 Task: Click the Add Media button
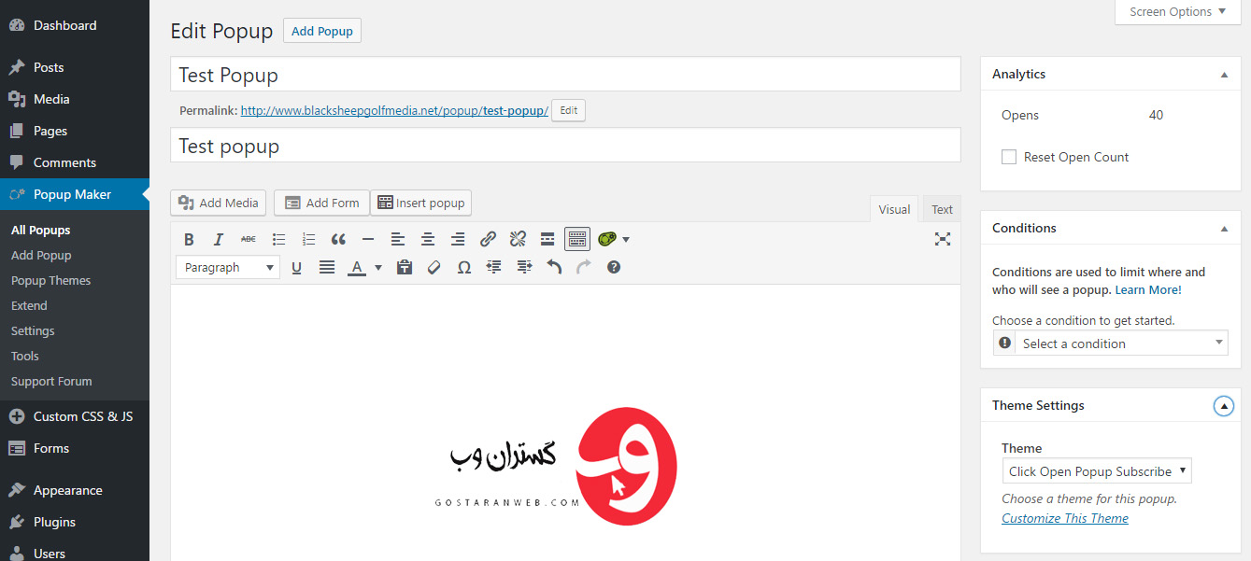[219, 203]
